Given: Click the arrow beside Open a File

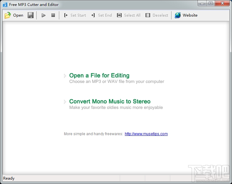Looking at the screenshot, I should click(x=65, y=76).
